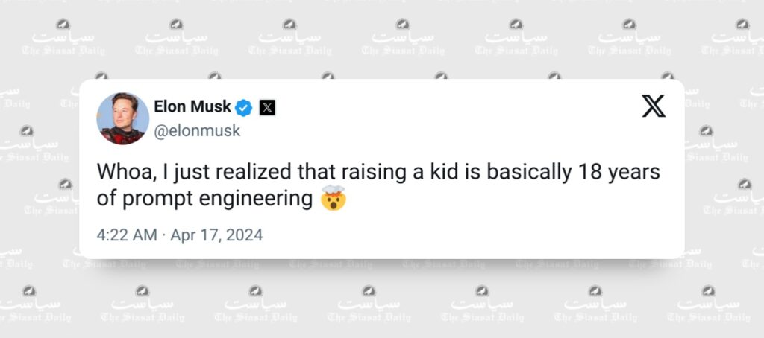Click the number "18" in the tweet

(578, 172)
